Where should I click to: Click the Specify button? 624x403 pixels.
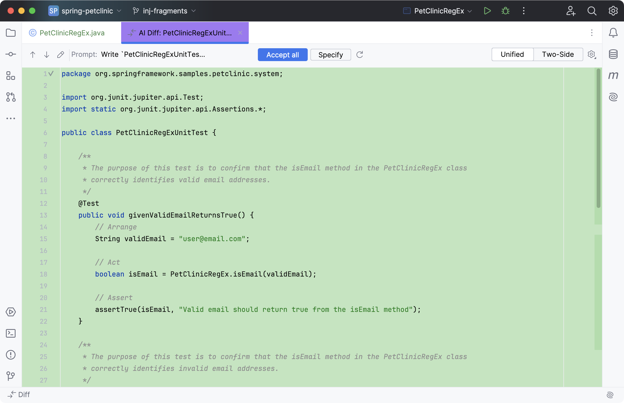331,55
